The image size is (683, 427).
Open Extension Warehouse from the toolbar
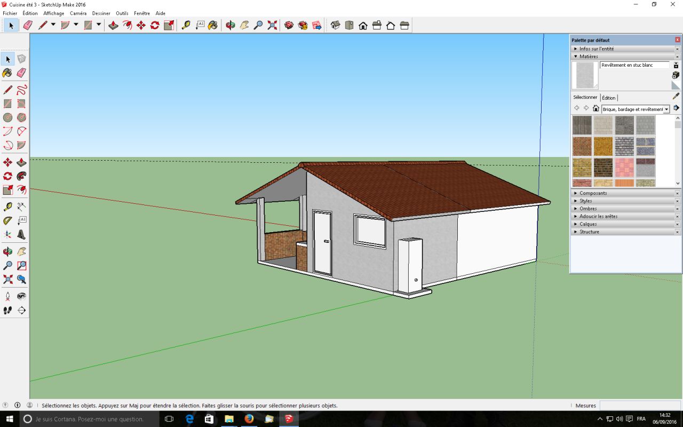[x=303, y=25]
